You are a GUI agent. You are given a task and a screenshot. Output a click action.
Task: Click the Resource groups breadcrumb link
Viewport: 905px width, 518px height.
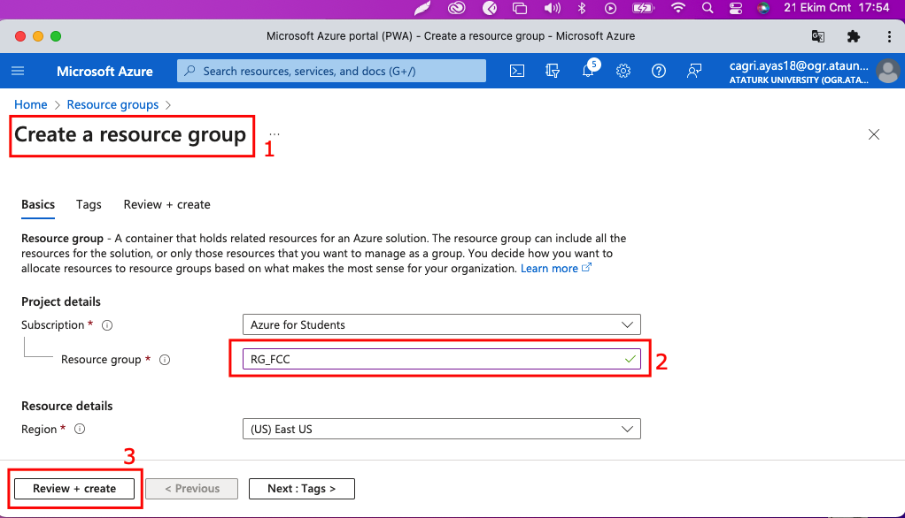click(112, 104)
